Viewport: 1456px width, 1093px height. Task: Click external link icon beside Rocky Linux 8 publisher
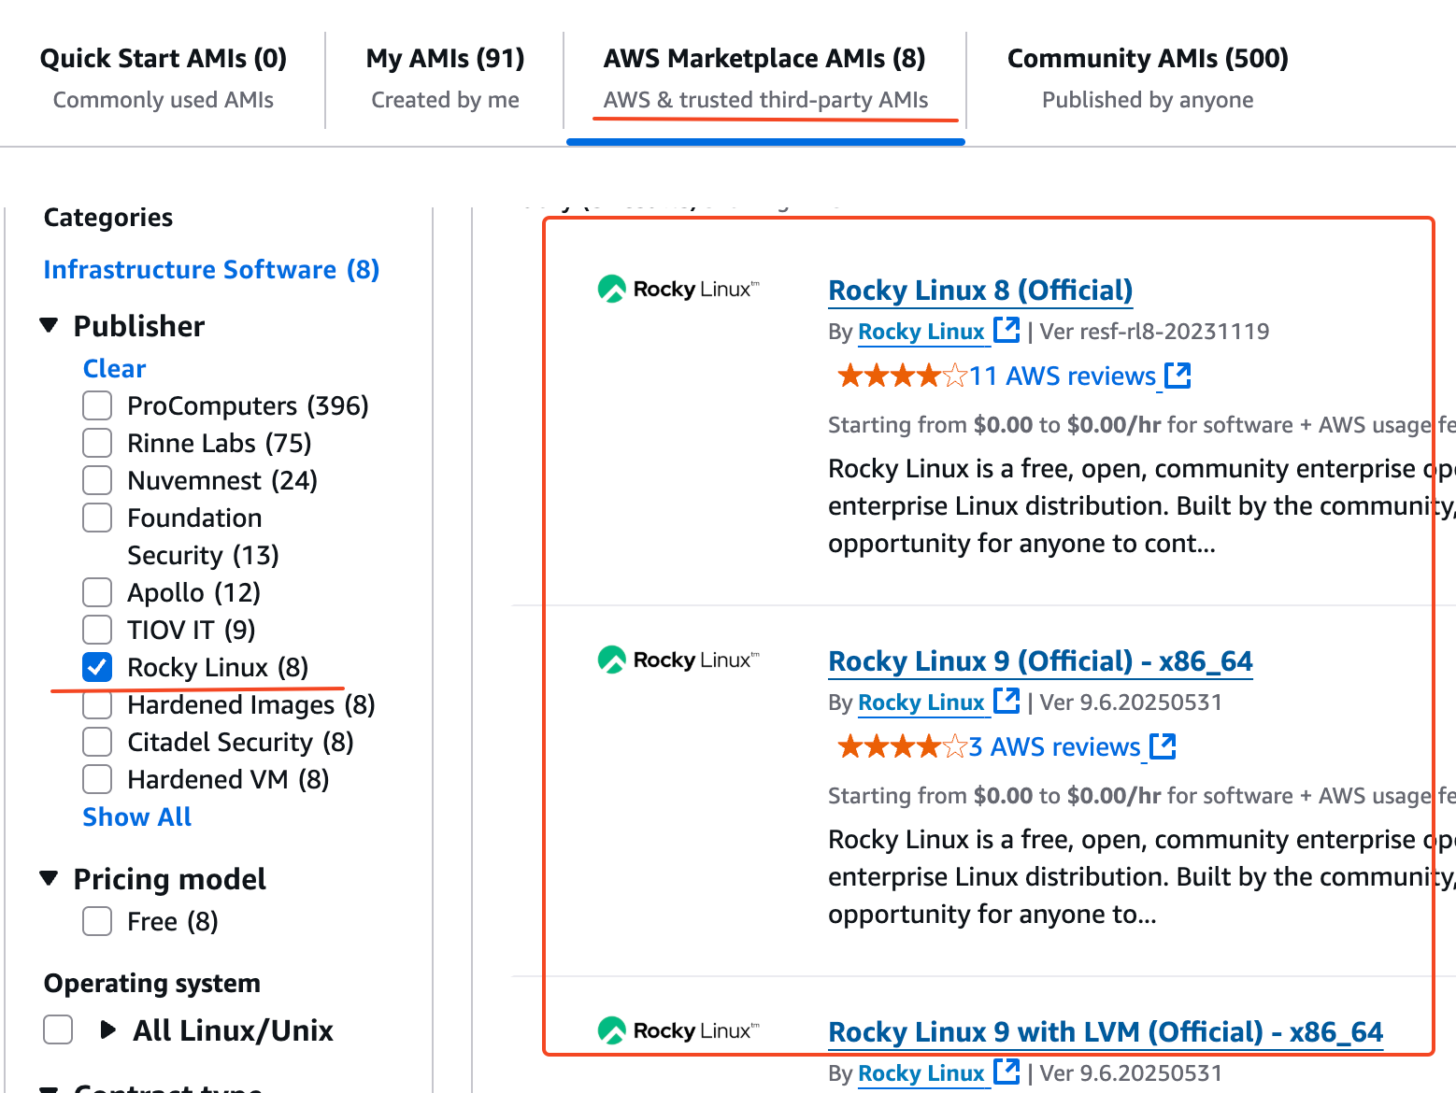[x=1006, y=330]
